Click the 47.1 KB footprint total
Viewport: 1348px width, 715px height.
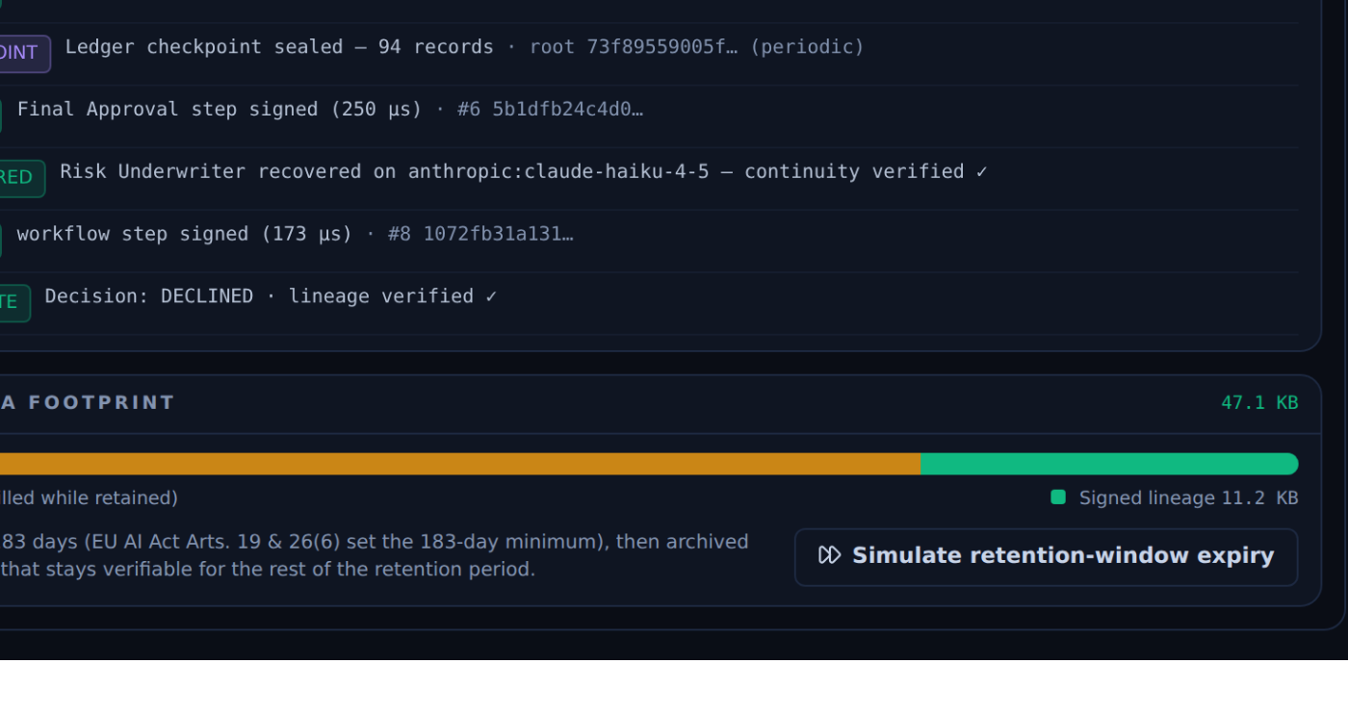[x=1259, y=403]
